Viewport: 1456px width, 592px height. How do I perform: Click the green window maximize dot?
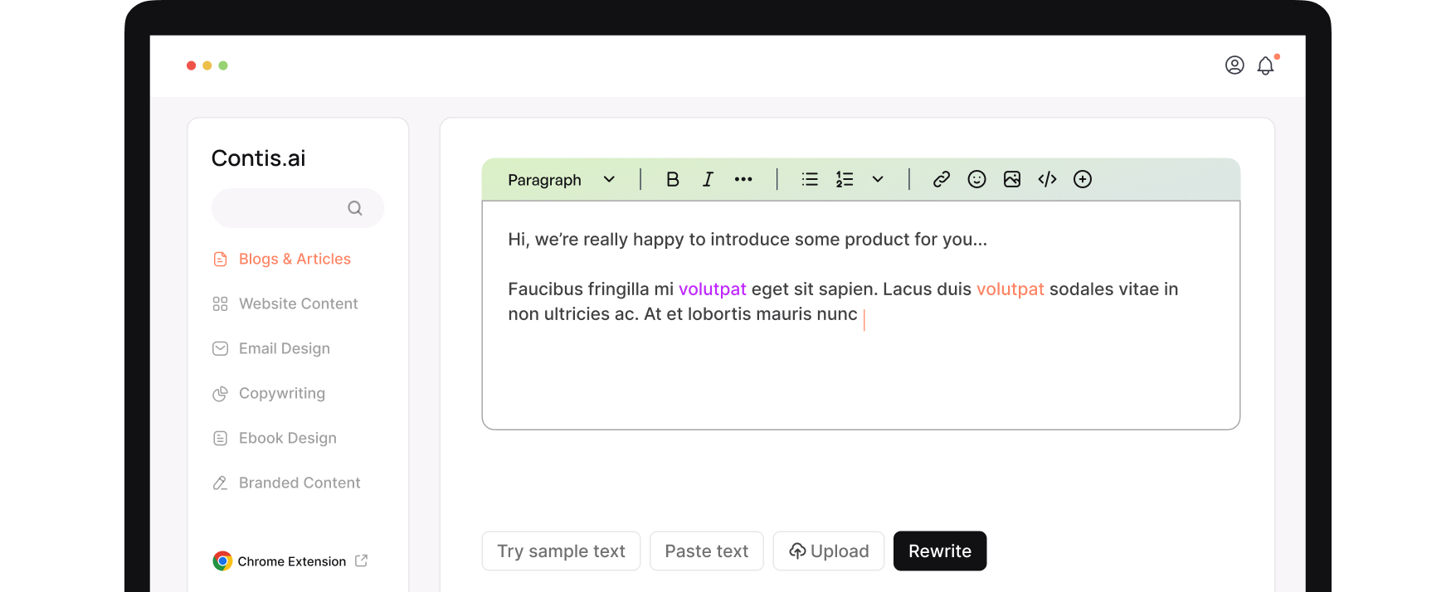tap(223, 66)
